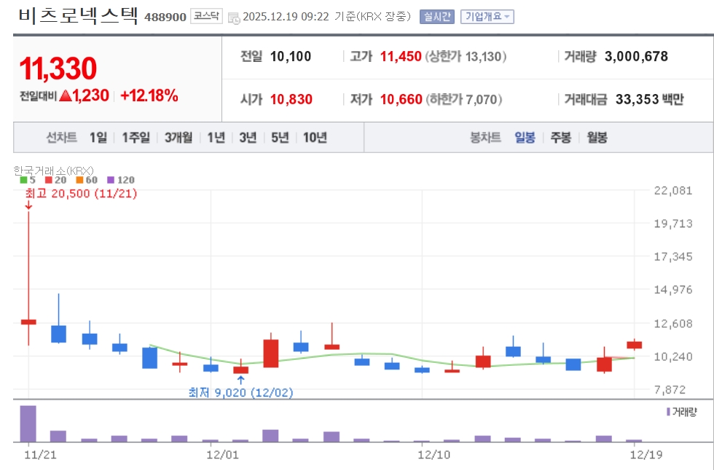Click the orange 60-day moving average swatch
Image resolution: width=714 pixels, height=470 pixels.
[x=79, y=180]
